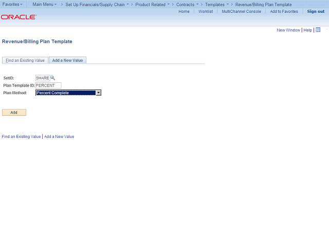The image size is (329, 247).
Task: Click the Plan Template ID label
Action: click(19, 85)
